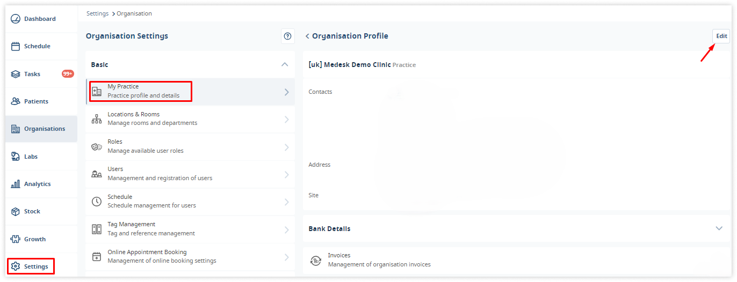This screenshot has width=737, height=282.
Task: Open Patients in the sidebar
Action: (x=41, y=101)
